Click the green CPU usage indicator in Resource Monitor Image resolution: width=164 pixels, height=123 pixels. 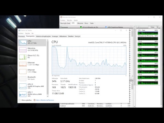[x=81, y=27]
